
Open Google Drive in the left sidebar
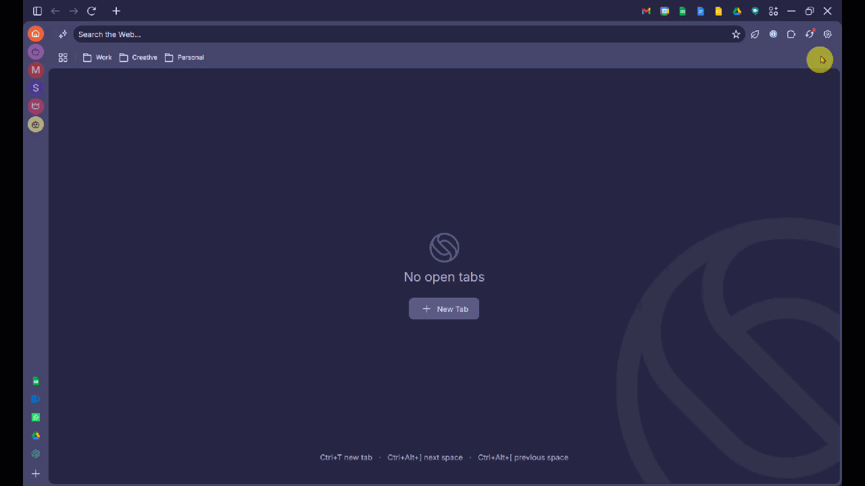[36, 436]
